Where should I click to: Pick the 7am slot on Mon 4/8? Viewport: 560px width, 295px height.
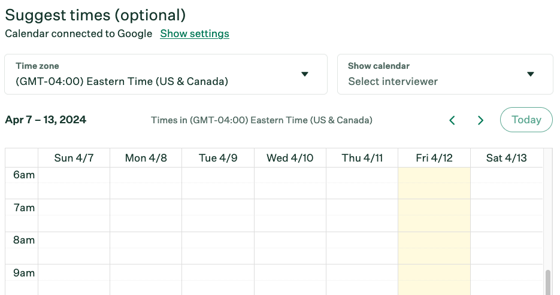pyautogui.click(x=146, y=207)
